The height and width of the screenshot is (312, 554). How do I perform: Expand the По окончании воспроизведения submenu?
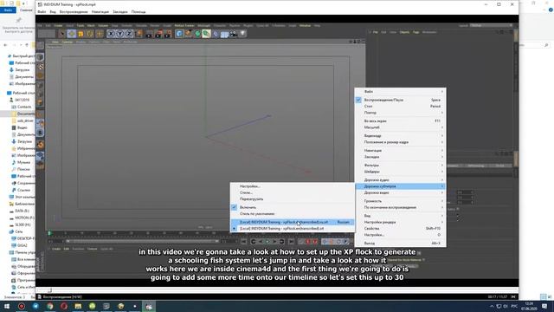[400, 207]
